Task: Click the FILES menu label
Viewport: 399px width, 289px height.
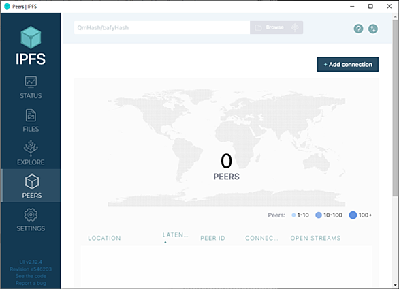Action: click(x=31, y=129)
